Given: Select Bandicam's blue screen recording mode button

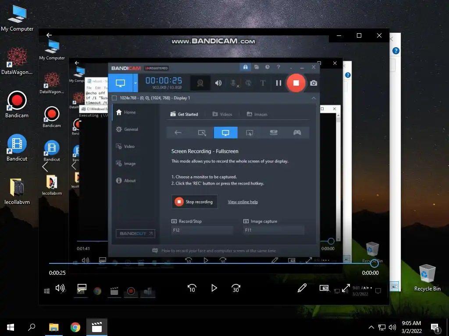Looking at the screenshot, I should coord(120,83).
